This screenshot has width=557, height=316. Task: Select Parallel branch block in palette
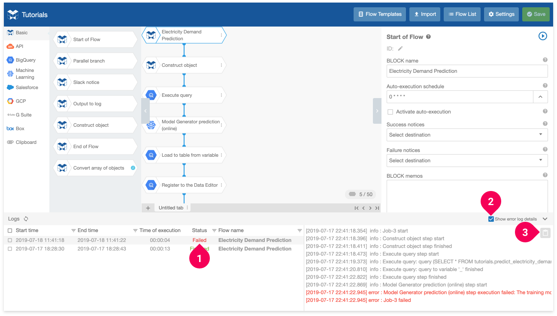click(95, 61)
